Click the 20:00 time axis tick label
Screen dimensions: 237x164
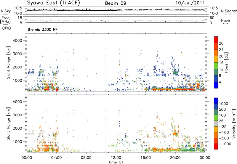(175, 157)
